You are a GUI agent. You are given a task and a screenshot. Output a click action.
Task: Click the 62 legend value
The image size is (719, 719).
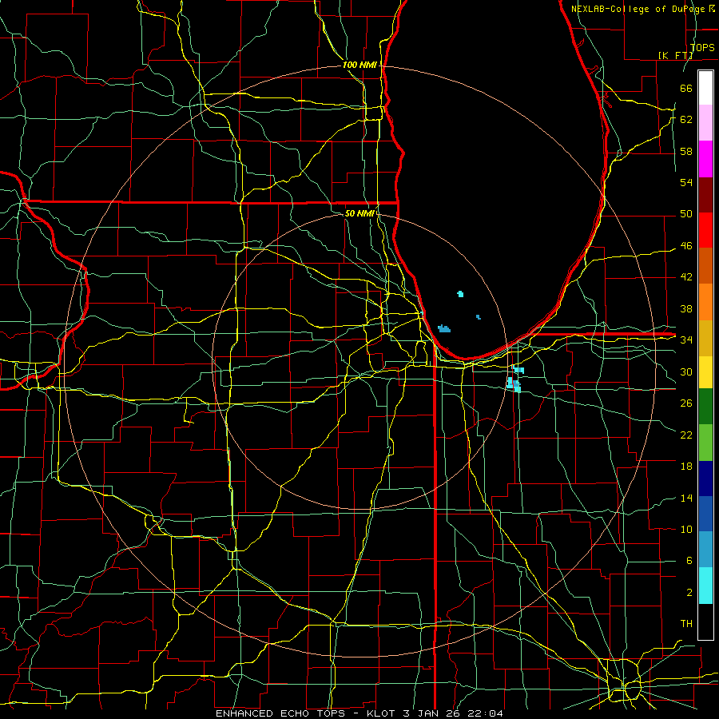[686, 120]
